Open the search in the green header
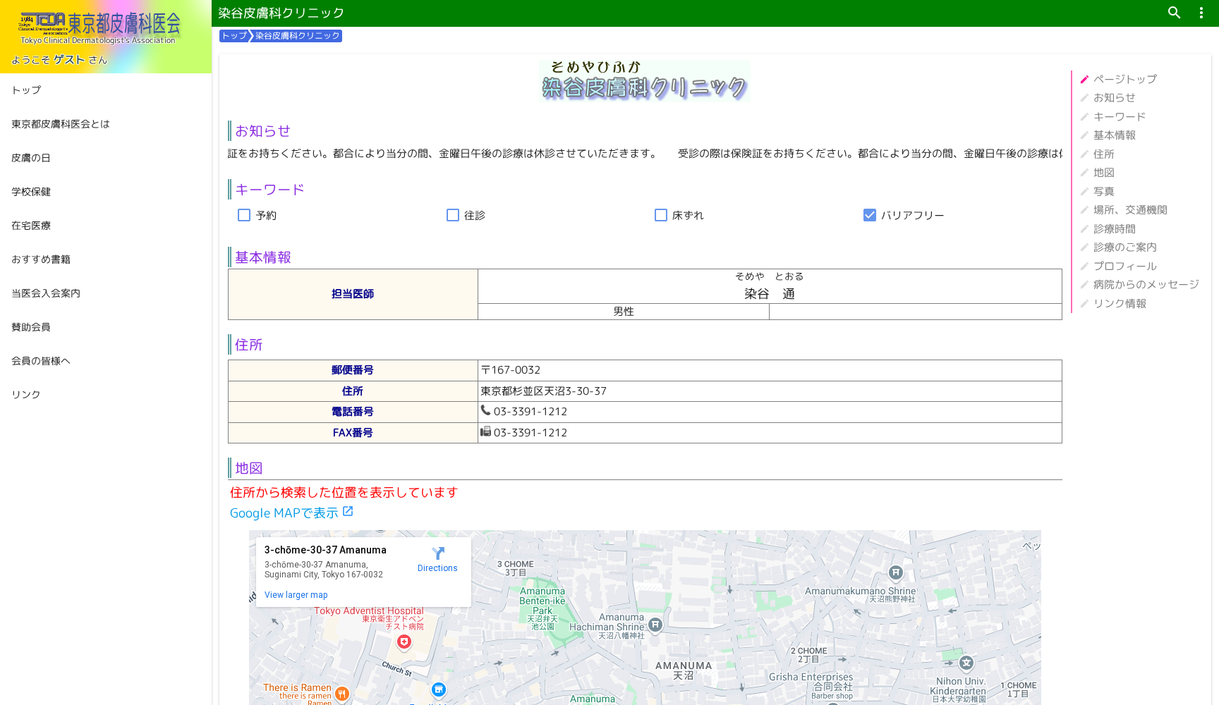This screenshot has width=1219, height=705. (1174, 13)
